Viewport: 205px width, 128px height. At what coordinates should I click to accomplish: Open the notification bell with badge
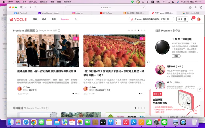(192, 19)
